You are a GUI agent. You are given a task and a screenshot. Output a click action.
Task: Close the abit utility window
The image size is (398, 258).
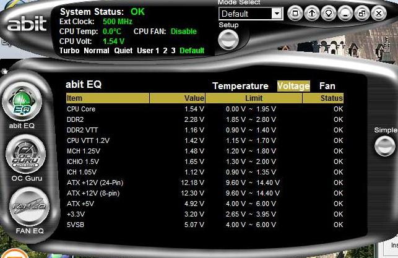click(379, 13)
